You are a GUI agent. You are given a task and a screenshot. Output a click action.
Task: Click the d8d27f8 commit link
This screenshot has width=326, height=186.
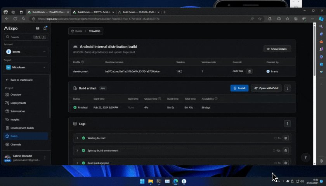pos(238,71)
